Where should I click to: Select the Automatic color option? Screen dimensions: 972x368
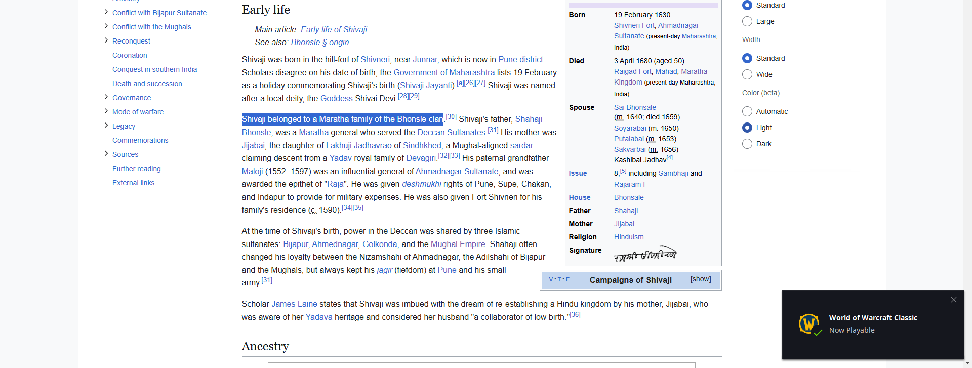747,111
